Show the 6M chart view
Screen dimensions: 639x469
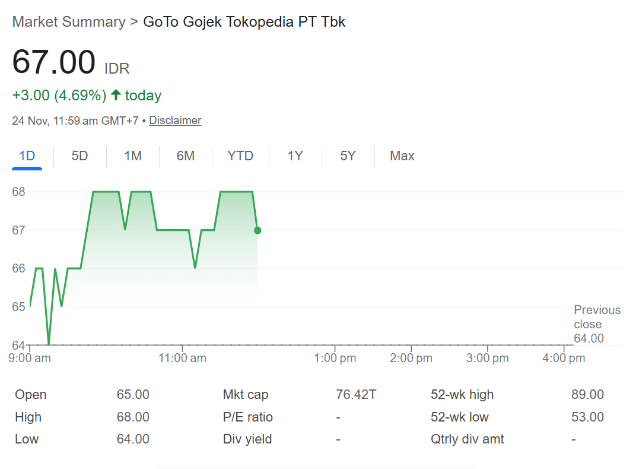(x=185, y=156)
